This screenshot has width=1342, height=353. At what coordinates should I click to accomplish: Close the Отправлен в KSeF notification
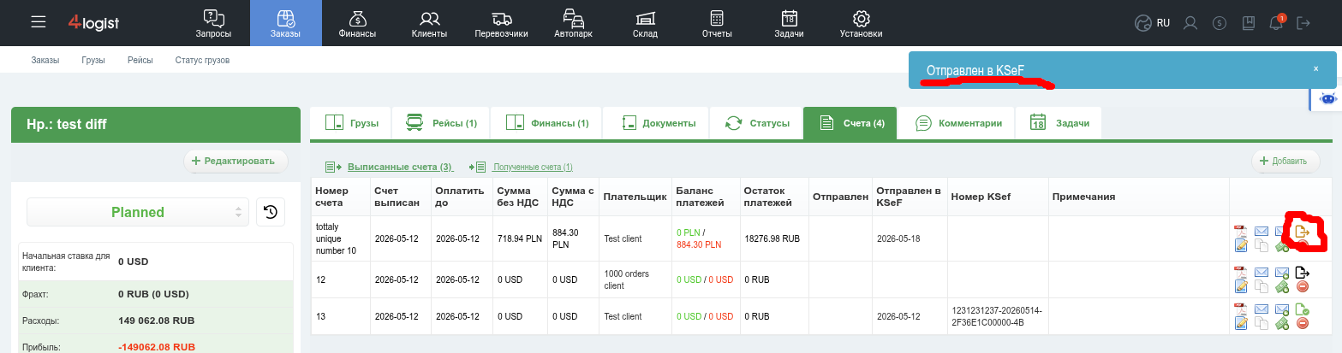pyautogui.click(x=1315, y=68)
